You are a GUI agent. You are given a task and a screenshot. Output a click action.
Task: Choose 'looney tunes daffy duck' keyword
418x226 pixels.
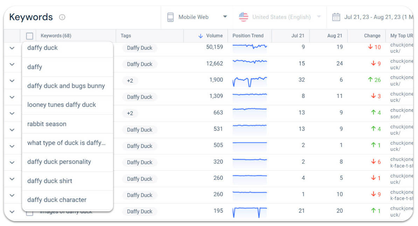(68, 105)
